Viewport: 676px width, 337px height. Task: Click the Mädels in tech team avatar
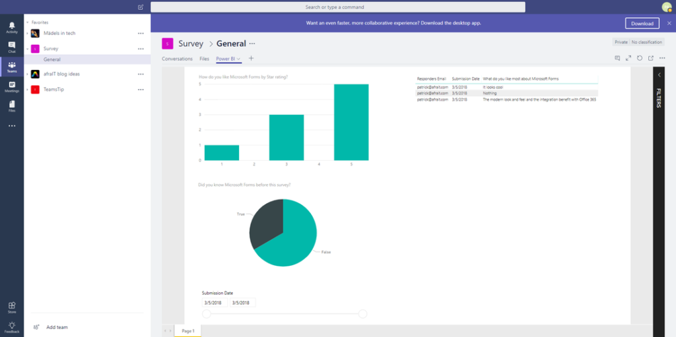(36, 33)
